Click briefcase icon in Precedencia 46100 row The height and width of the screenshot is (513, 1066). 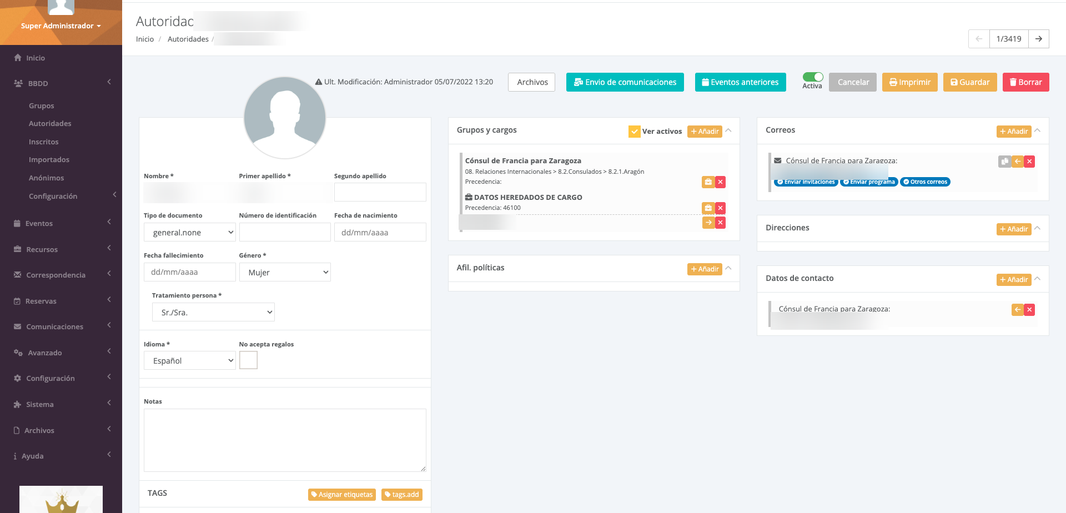point(708,208)
